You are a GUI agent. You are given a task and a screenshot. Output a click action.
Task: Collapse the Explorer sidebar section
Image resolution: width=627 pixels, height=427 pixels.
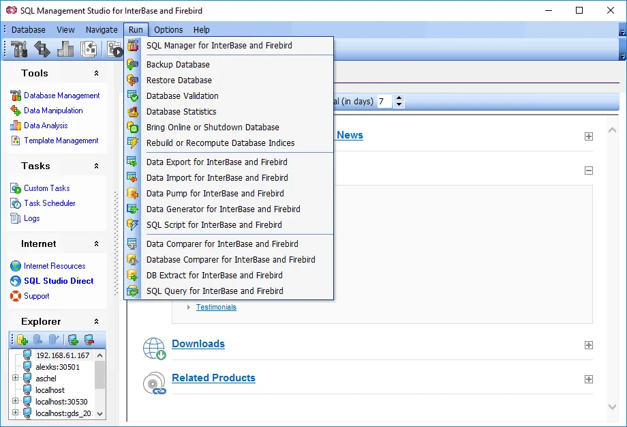point(96,321)
